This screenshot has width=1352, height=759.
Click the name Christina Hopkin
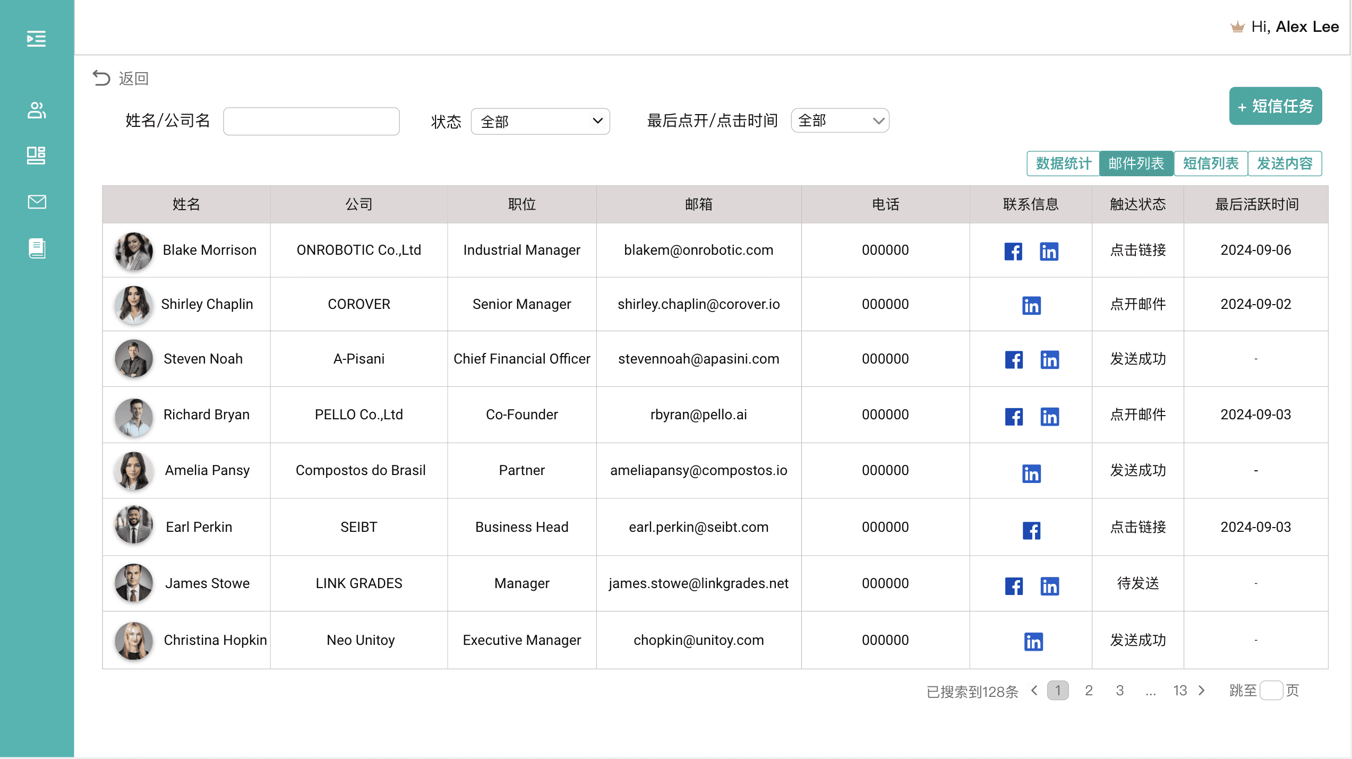215,640
